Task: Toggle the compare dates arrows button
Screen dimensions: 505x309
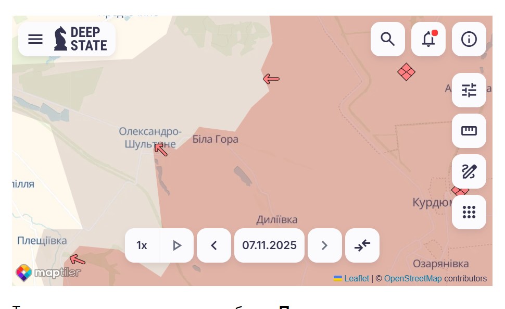Action: coord(362,245)
